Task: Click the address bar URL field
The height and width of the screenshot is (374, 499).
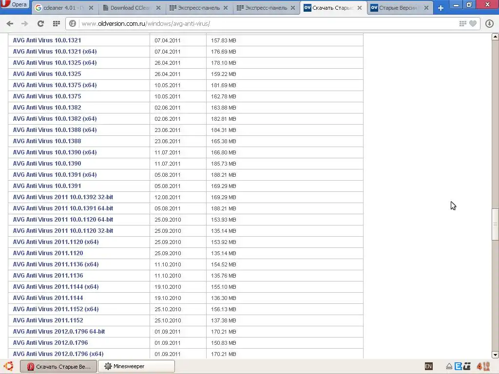Action: 268,23
